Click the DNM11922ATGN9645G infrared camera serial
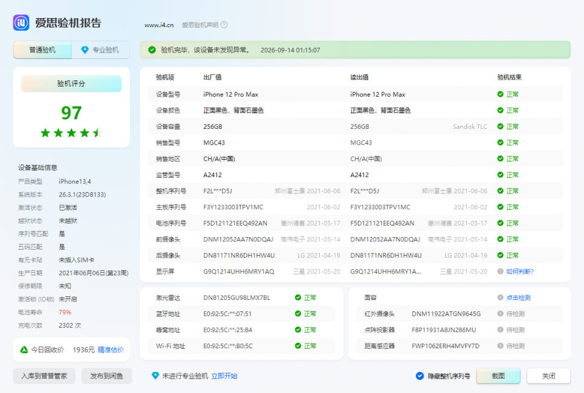 446,314
